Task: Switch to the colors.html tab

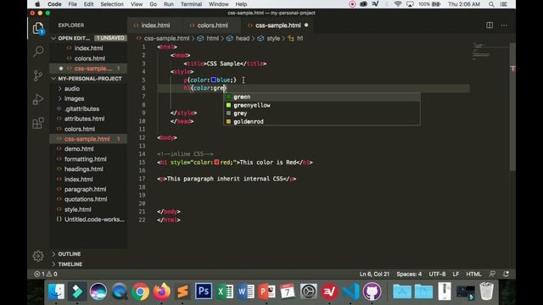Action: (x=212, y=25)
